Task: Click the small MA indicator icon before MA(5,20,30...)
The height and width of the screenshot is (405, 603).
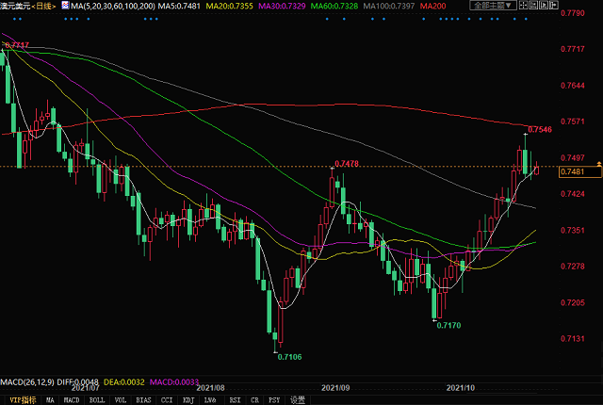Action: (x=64, y=6)
